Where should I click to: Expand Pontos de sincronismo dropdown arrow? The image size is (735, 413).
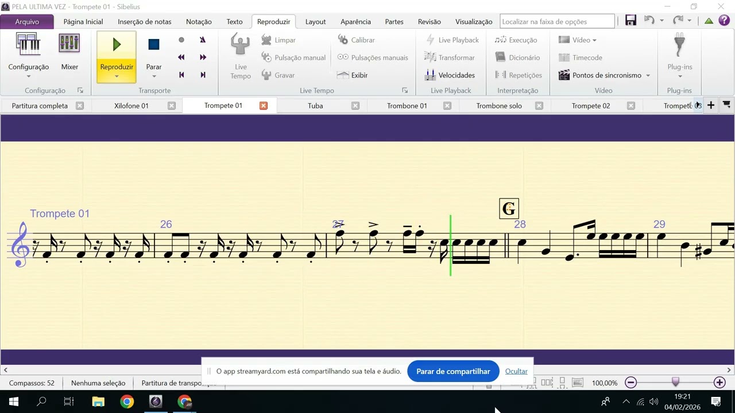tap(648, 76)
